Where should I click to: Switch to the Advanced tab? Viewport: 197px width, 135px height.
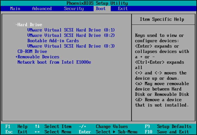click(42, 8)
